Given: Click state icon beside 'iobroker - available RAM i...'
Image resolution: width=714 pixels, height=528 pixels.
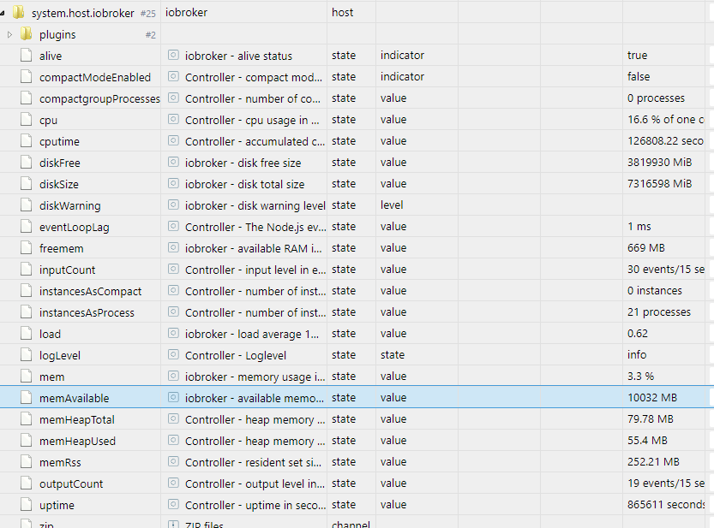Looking at the screenshot, I should 173,247.
